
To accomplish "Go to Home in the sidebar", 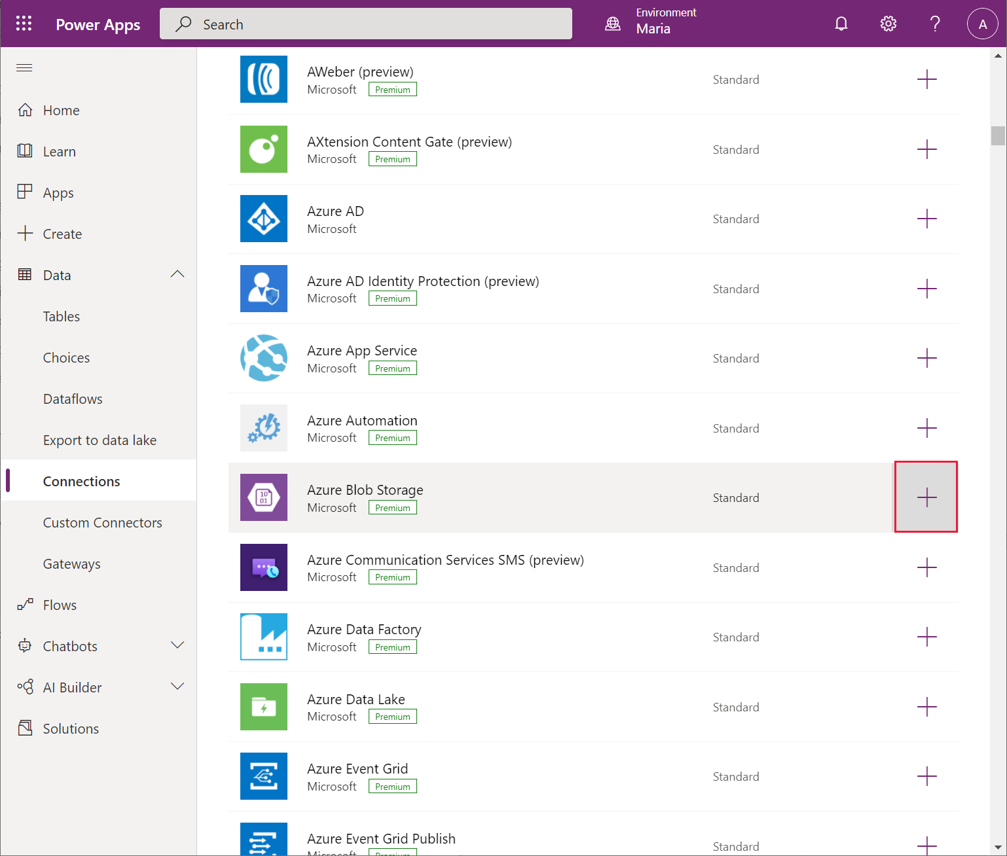I will point(98,110).
